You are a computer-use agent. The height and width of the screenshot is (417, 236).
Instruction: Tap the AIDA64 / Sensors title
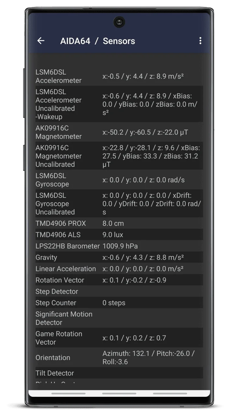click(97, 41)
